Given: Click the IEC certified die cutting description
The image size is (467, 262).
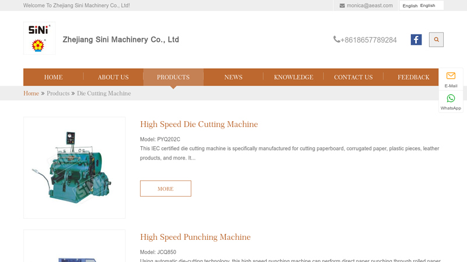Looking at the screenshot, I should pos(290,153).
